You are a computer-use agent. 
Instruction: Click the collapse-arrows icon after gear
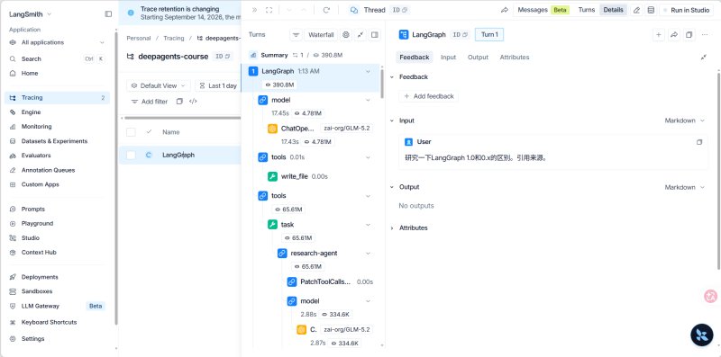click(x=360, y=35)
